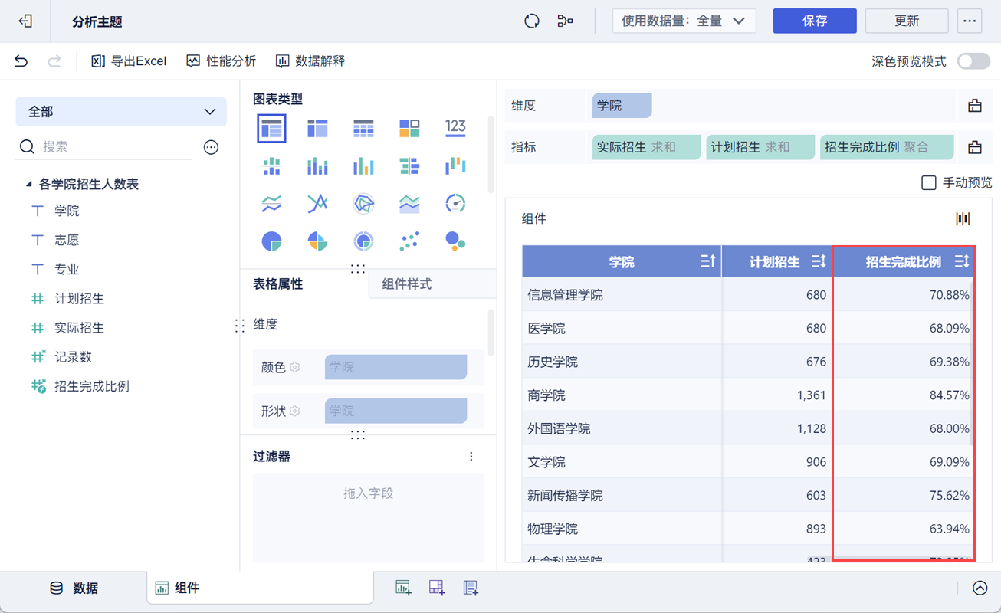Click the add component icon in bottom bar
The height and width of the screenshot is (613, 1001).
[403, 588]
